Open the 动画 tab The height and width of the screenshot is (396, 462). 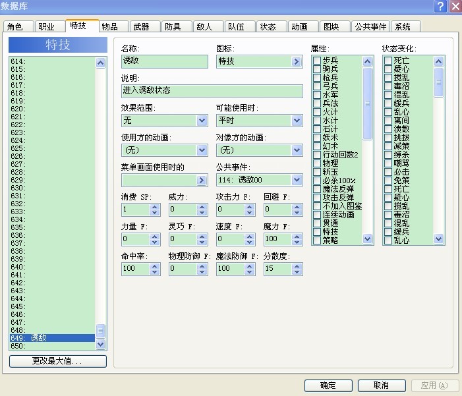coord(303,27)
